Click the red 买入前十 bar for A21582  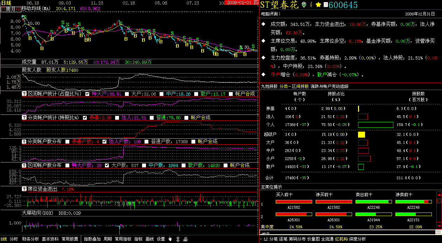[x=294, y=202]
